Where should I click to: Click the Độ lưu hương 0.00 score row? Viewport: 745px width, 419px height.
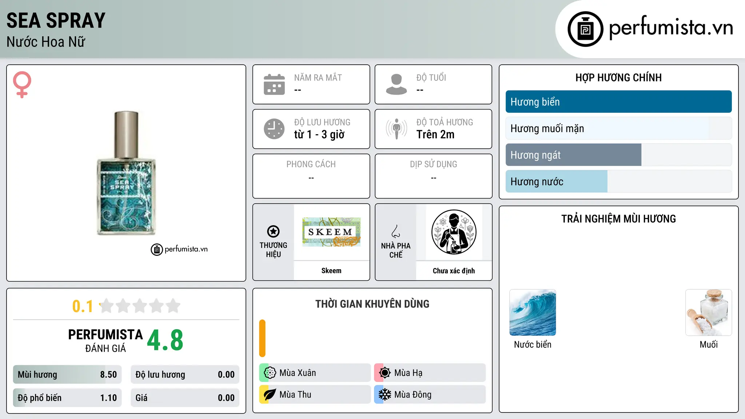(x=185, y=375)
